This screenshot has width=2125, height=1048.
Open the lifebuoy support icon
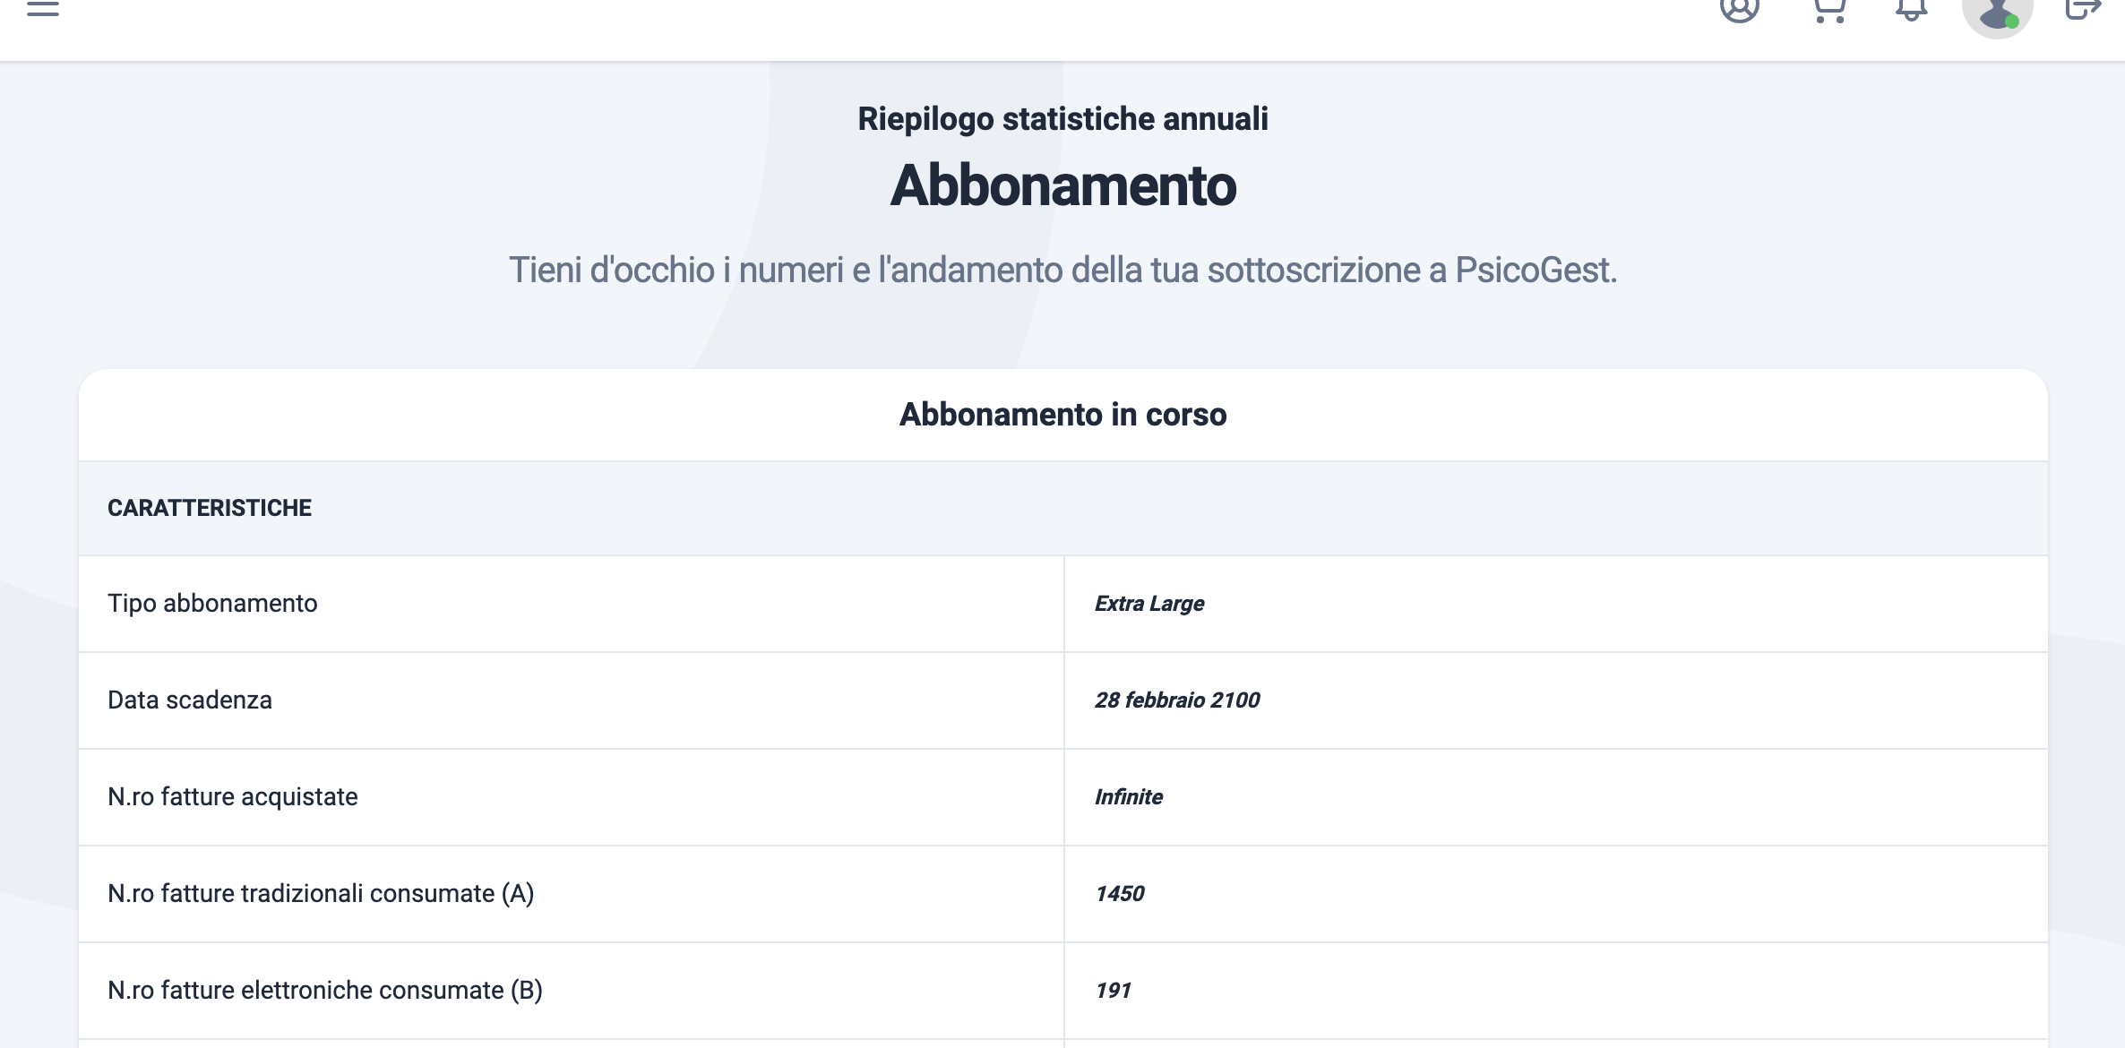click(1740, 8)
